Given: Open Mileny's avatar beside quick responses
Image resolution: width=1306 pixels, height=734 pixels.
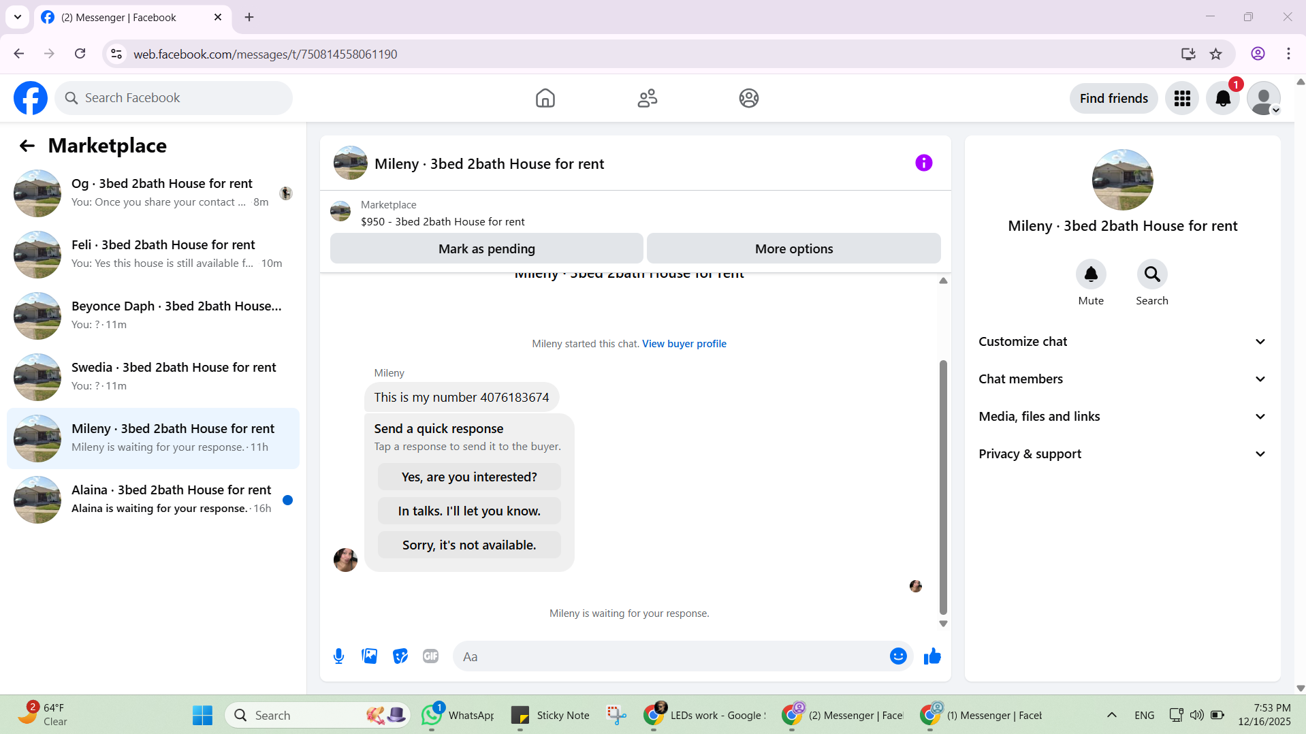Looking at the screenshot, I should tap(345, 560).
